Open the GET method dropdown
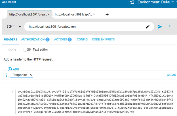This screenshot has width=177, height=116. [14, 27]
